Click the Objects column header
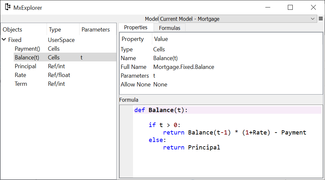Viewport: 325px width, 180px height. point(12,30)
